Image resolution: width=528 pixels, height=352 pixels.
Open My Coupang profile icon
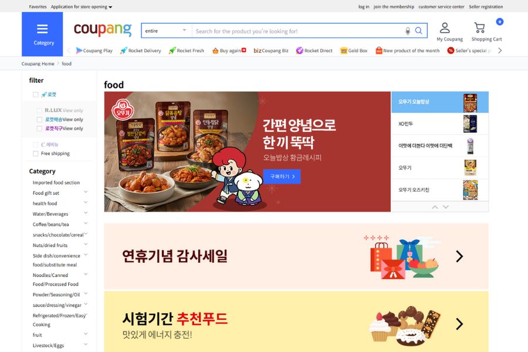tap(445, 28)
